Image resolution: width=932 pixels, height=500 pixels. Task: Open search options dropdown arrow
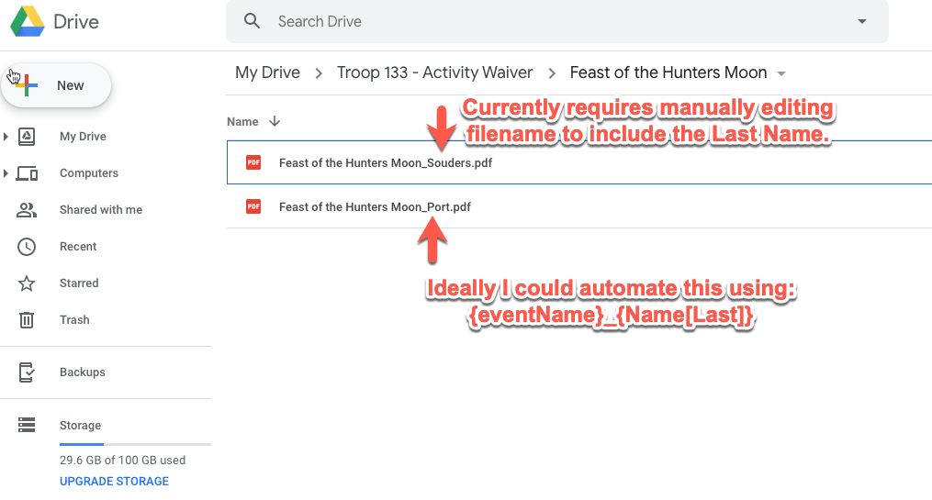[861, 21]
